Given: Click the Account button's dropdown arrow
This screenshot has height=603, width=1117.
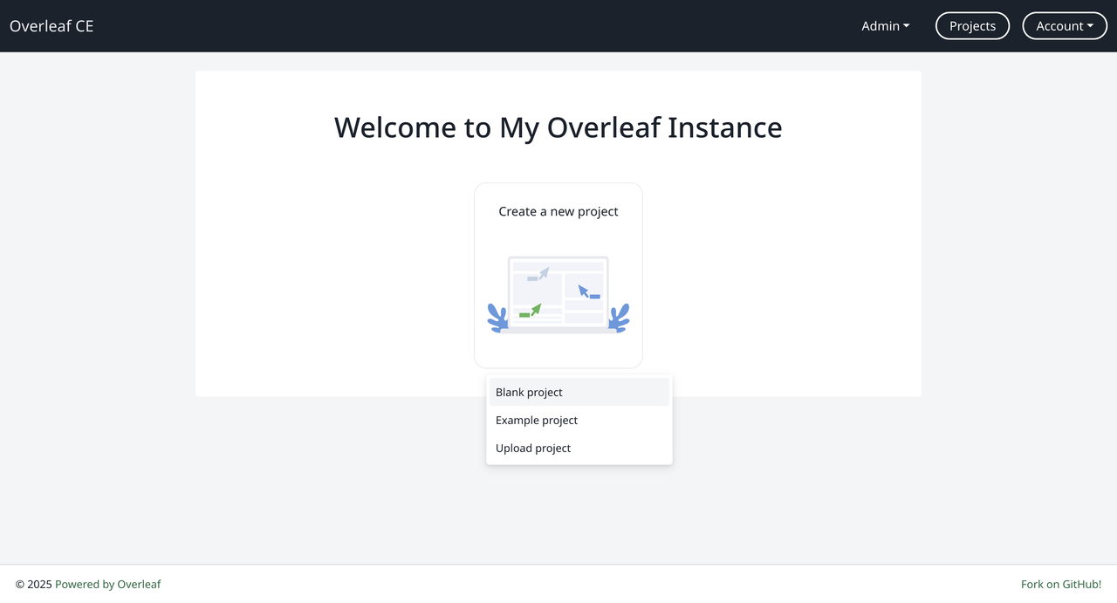Looking at the screenshot, I should 1089,26.
